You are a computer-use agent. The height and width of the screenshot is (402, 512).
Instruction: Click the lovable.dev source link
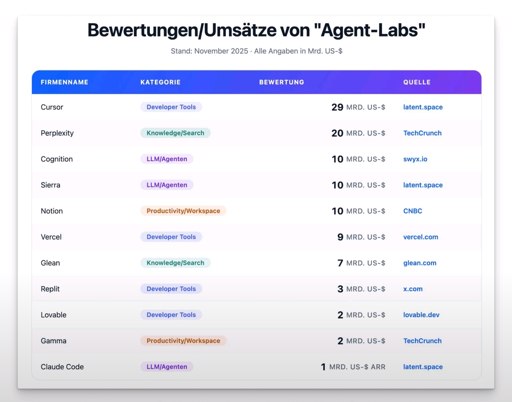[x=421, y=315]
